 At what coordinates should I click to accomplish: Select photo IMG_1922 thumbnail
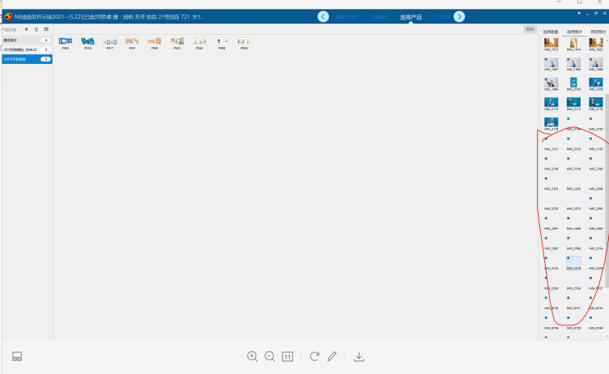coord(596,45)
